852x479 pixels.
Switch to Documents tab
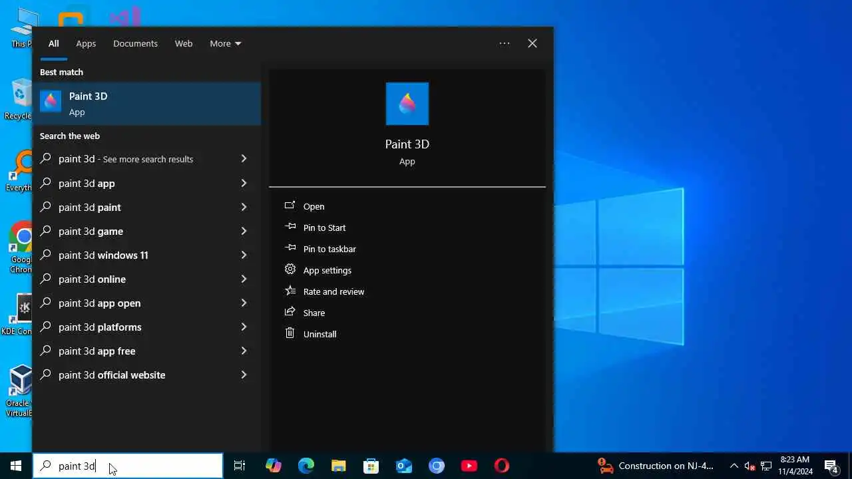[135, 43]
